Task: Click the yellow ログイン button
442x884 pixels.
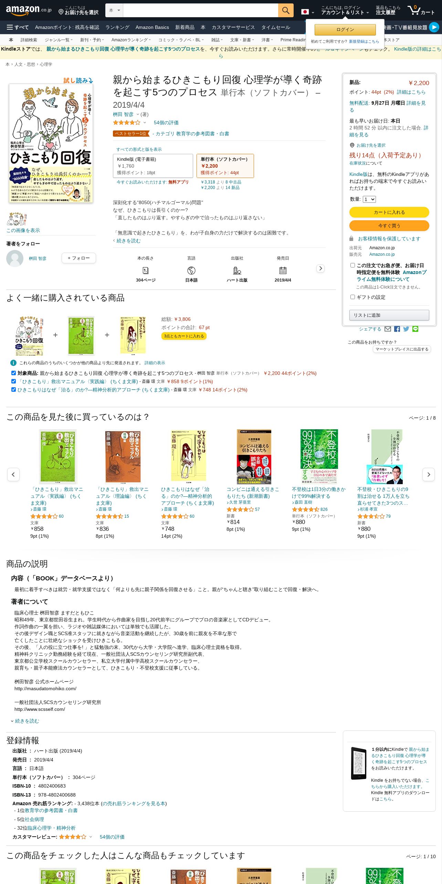Action: tap(345, 30)
